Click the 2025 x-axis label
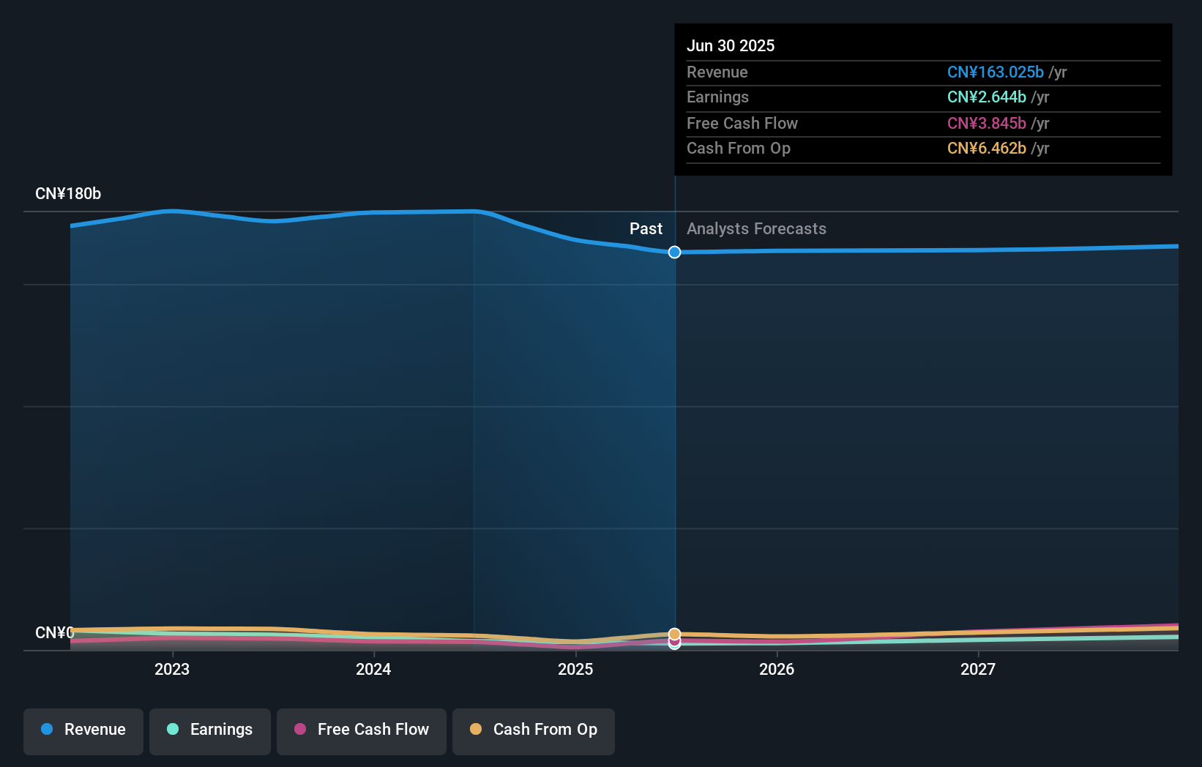The width and height of the screenshot is (1202, 767). coord(575,669)
